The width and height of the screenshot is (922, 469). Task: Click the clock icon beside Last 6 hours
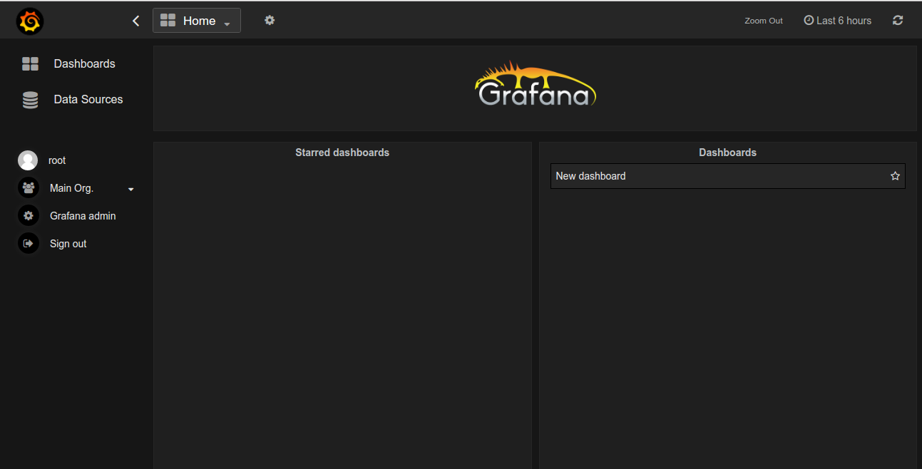click(809, 21)
